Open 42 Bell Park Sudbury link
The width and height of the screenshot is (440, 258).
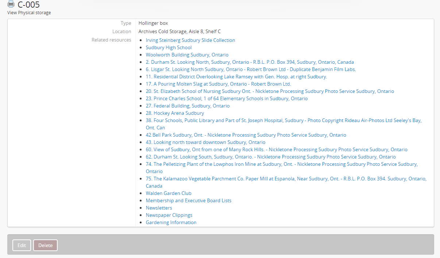pos(246,135)
